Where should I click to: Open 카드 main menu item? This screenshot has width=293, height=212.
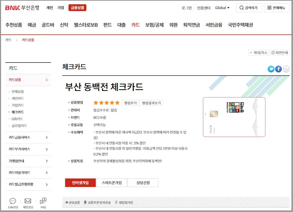coord(136,25)
